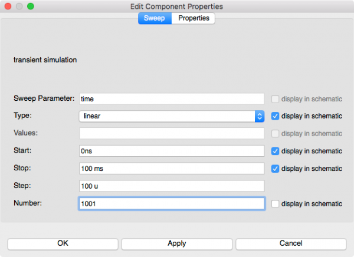354x257 pixels.
Task: Click the Apply button
Action: tap(177, 243)
